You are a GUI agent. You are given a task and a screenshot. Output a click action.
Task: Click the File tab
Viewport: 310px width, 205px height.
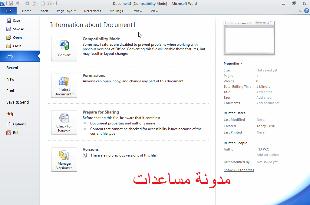(x=8, y=11)
